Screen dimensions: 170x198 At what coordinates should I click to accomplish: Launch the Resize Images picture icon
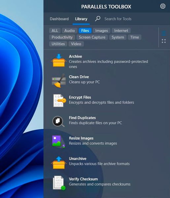58,142
